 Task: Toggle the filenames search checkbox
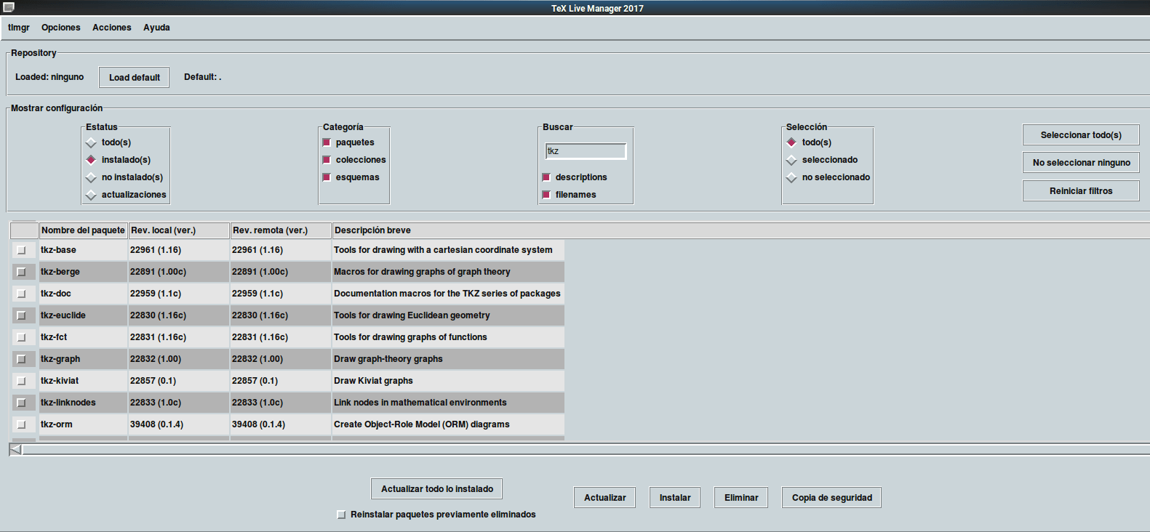coord(546,195)
